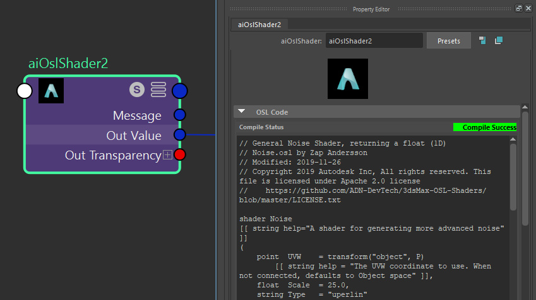
Task: Click the Arnold logo on the aiOslShader2 node
Action: click(51, 91)
